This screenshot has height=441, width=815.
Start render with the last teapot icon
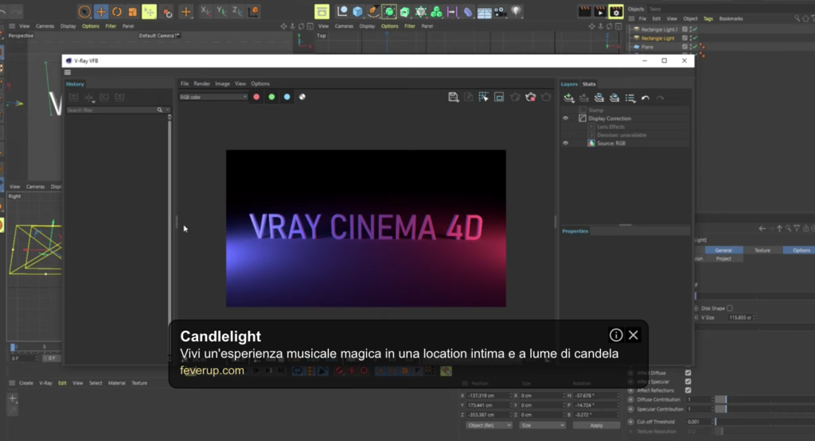coord(546,97)
